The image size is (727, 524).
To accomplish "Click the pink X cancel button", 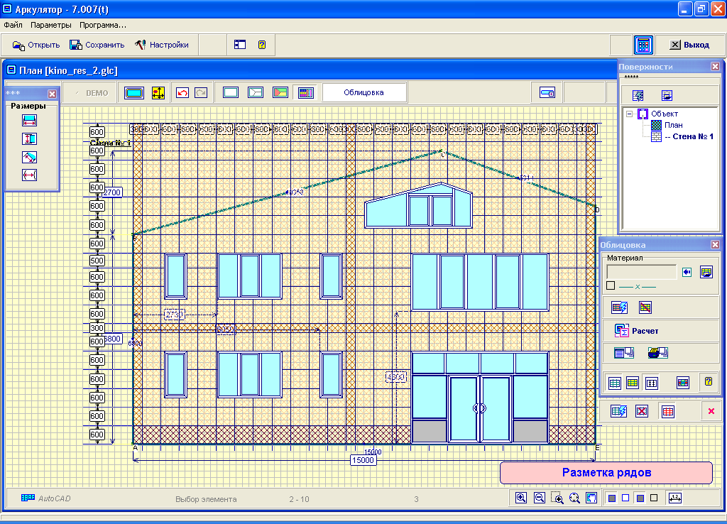I will 711,411.
